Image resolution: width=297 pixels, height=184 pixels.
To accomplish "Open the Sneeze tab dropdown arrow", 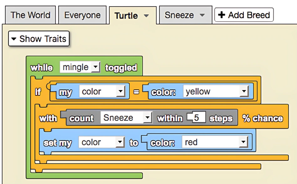I will click(202, 15).
